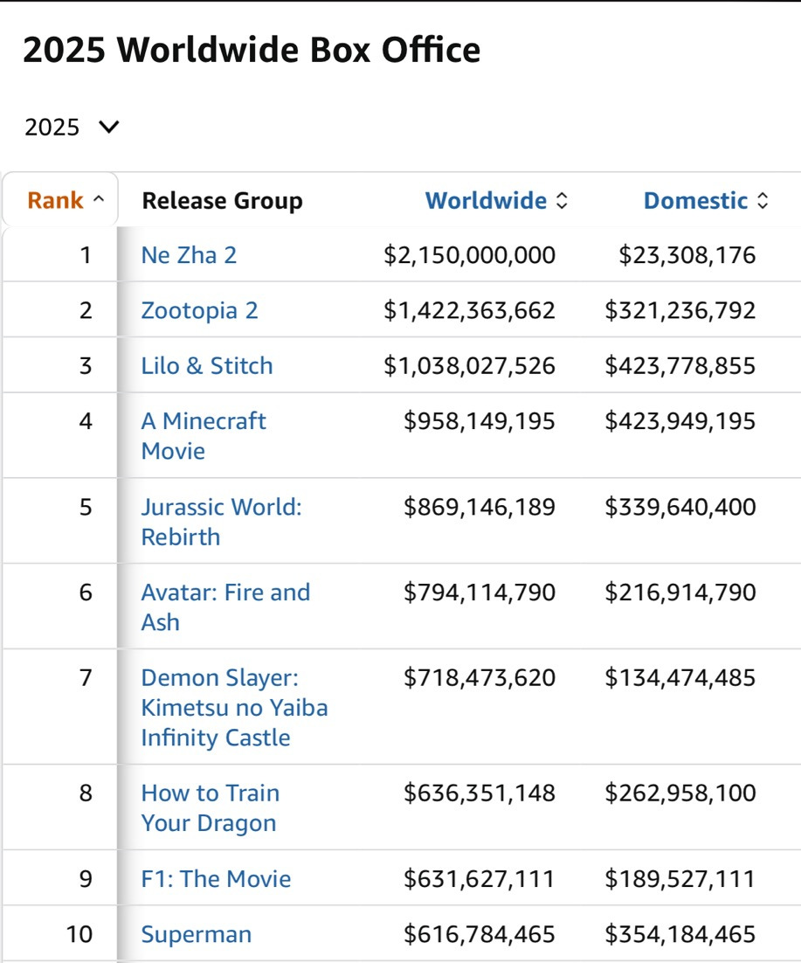Click Ne Zha 2 worldwide gross value
Viewport: 801px width, 963px height.
coord(469,255)
